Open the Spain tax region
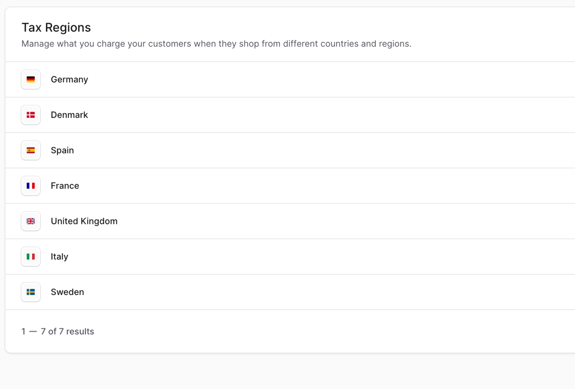The image size is (575, 389). point(252,150)
